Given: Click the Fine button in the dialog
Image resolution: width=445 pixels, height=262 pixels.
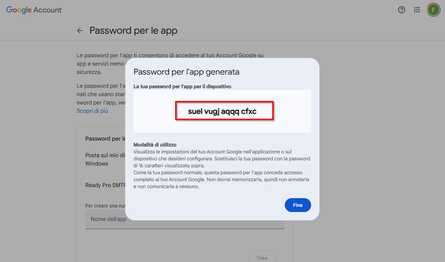Looking at the screenshot, I should point(298,205).
